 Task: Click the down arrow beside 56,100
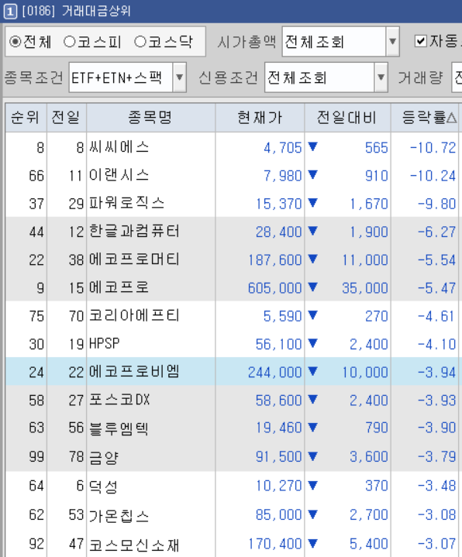point(312,343)
